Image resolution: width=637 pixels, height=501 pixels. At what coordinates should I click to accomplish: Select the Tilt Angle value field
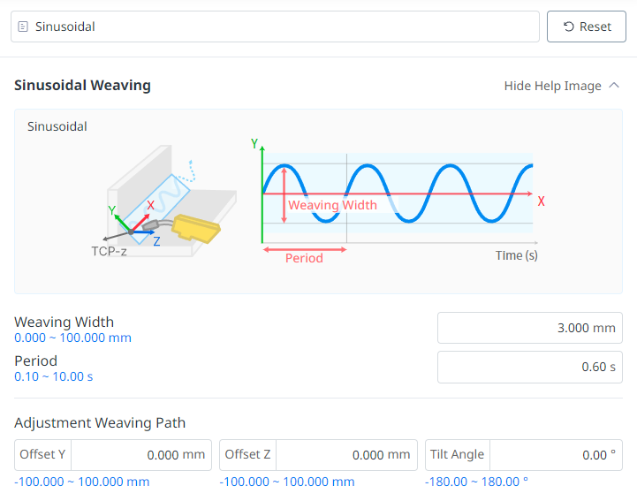coord(557,455)
